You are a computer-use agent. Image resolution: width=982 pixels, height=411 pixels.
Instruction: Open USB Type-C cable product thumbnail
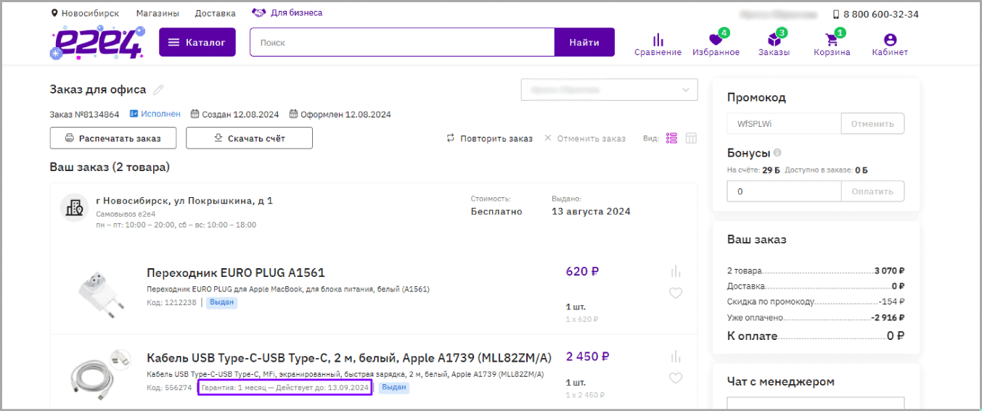point(99,375)
